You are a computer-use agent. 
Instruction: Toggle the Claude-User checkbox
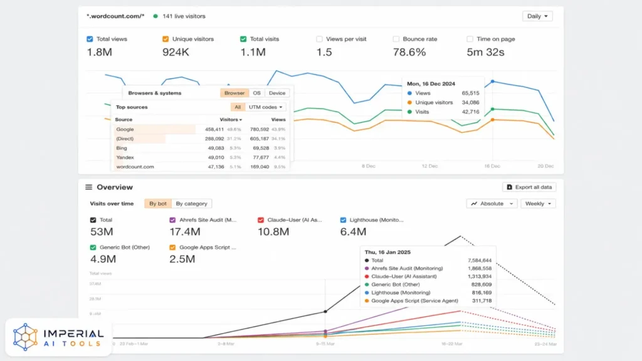(x=261, y=220)
